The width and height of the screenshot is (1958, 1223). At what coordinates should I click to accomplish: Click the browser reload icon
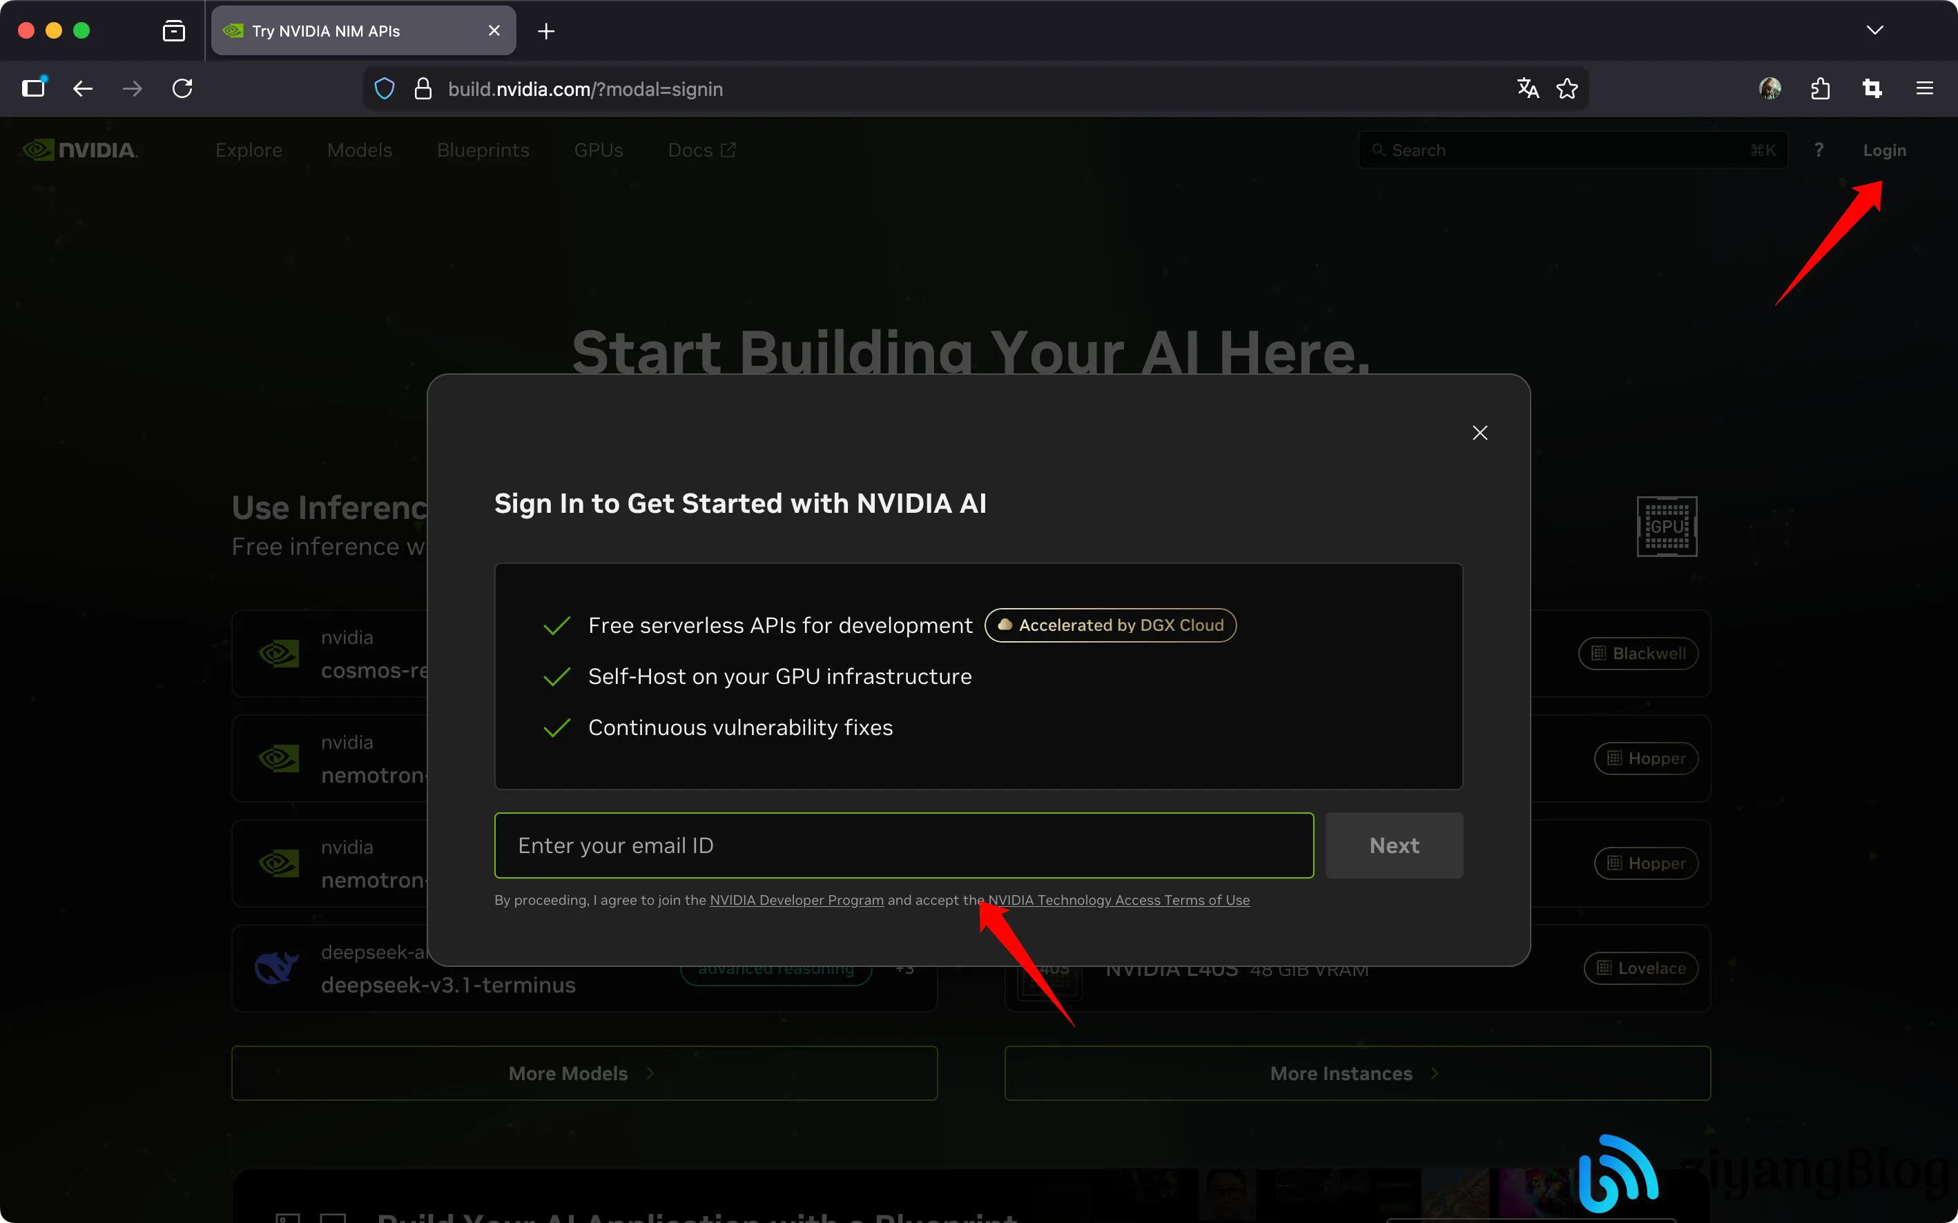click(x=182, y=88)
